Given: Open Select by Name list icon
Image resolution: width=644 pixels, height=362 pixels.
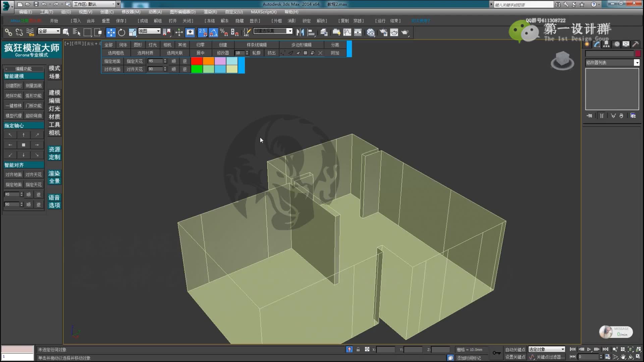Looking at the screenshot, I should click(x=76, y=32).
